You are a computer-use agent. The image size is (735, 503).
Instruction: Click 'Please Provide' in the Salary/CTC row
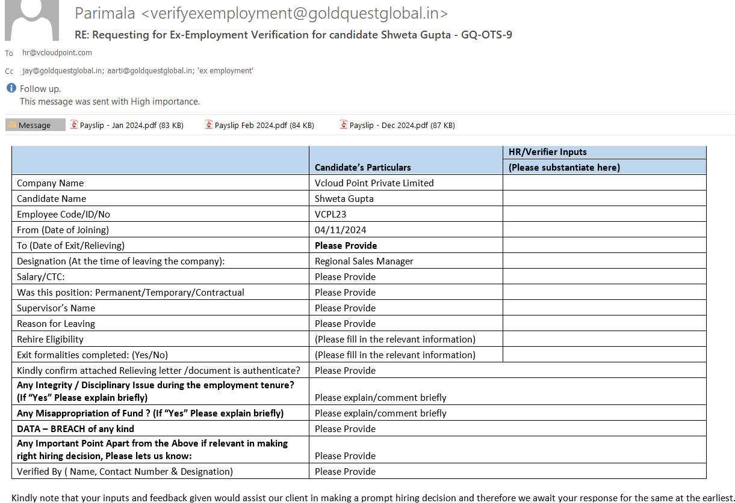pos(346,277)
